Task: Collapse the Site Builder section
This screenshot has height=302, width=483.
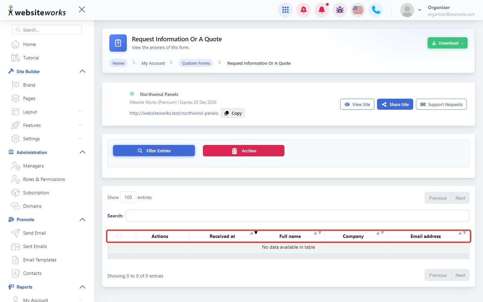Action: point(83,71)
